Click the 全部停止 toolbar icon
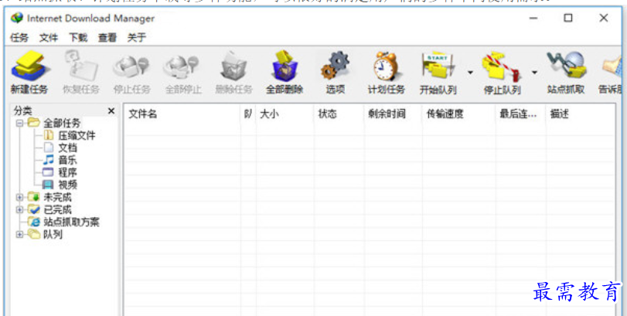The height and width of the screenshot is (316, 627). 182,66
